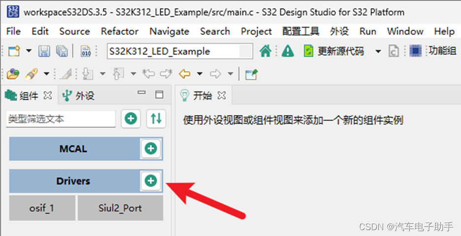Open the Project menu
The height and width of the screenshot is (236, 461).
pos(257,31)
